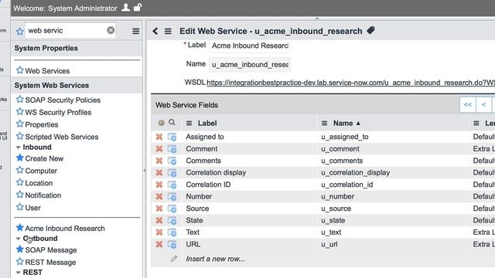
Task: Unfavorite the Create New module
Action: coord(20,158)
